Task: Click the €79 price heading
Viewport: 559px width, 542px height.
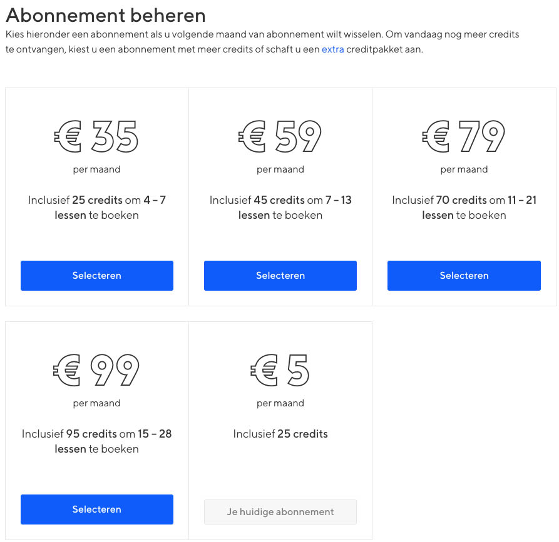Action: (464, 136)
